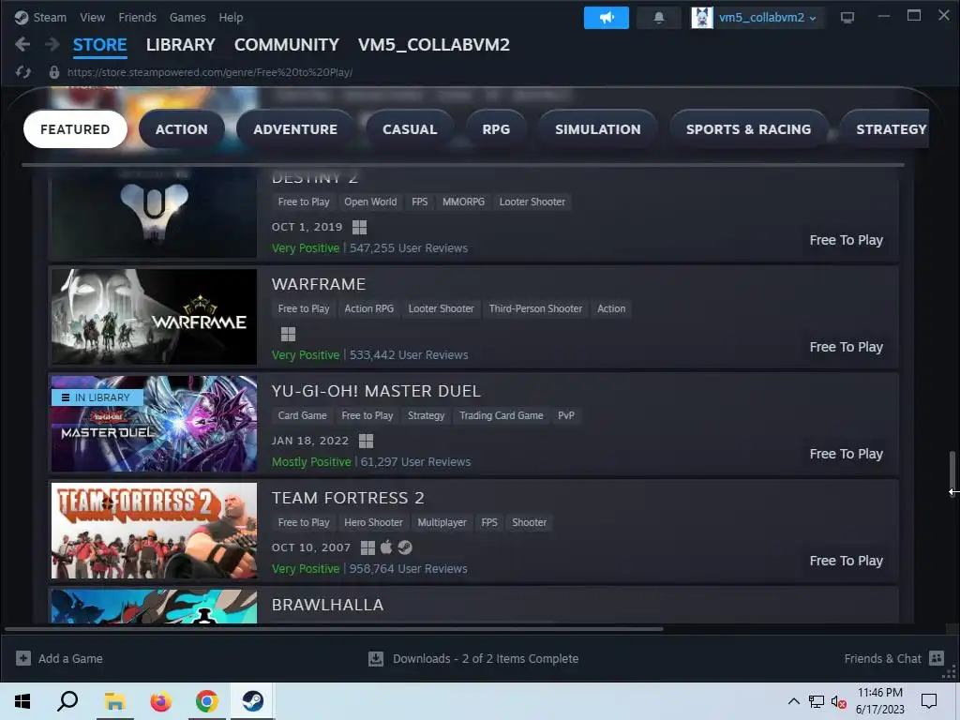Click Windows icon on Yu-Gi-Oh! Master Duel row

[366, 441]
